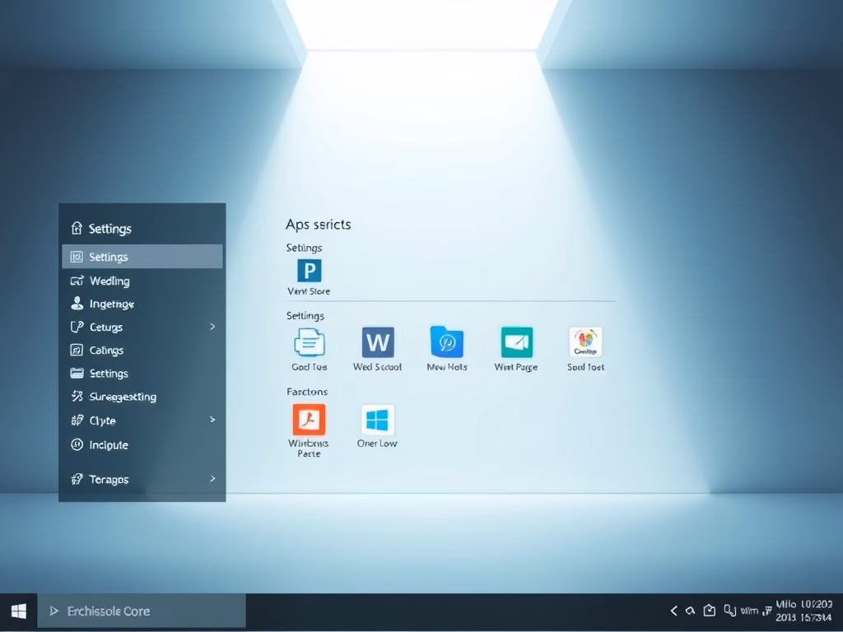Open the Sod Tost colorful icon

click(x=585, y=342)
